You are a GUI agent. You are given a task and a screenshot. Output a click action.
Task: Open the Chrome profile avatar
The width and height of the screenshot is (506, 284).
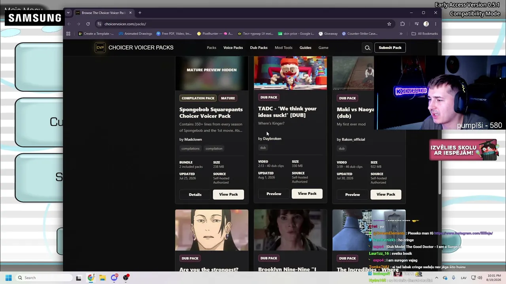426,24
